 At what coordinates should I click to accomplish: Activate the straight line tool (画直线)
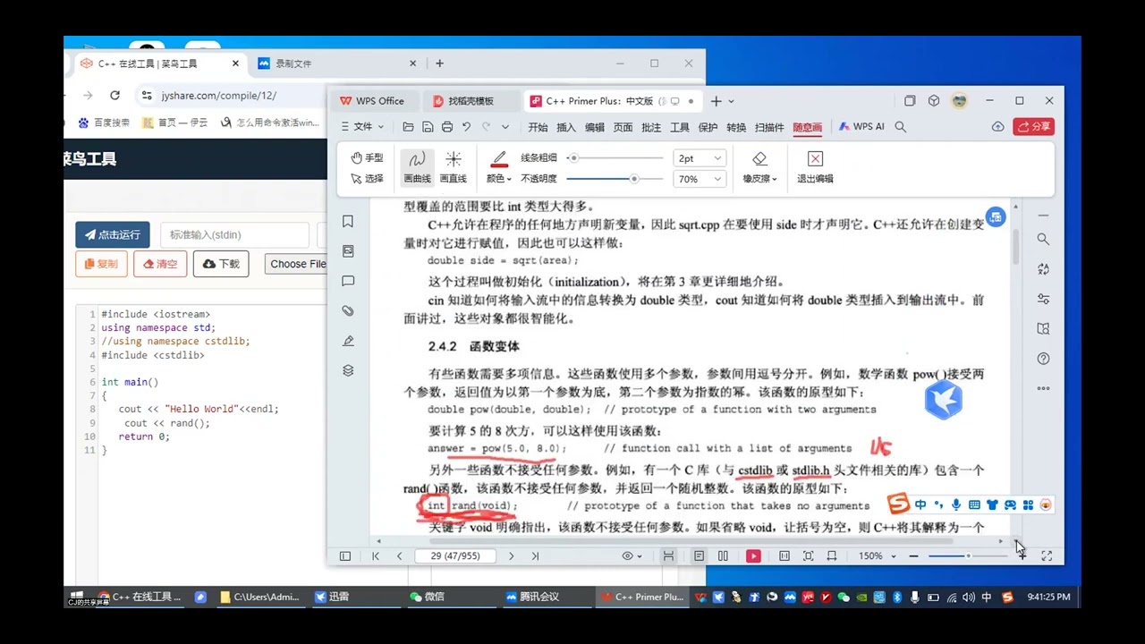coord(454,167)
